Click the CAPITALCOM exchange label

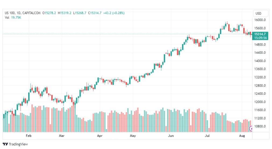click(x=31, y=13)
